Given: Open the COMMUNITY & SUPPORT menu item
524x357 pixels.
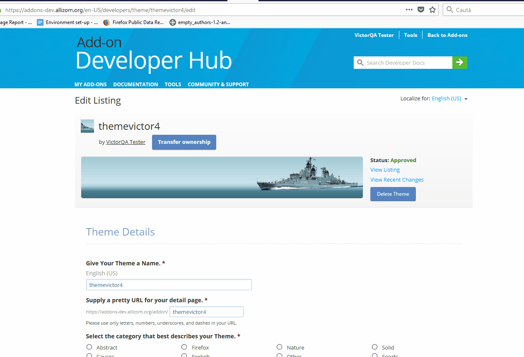Looking at the screenshot, I should (x=218, y=84).
